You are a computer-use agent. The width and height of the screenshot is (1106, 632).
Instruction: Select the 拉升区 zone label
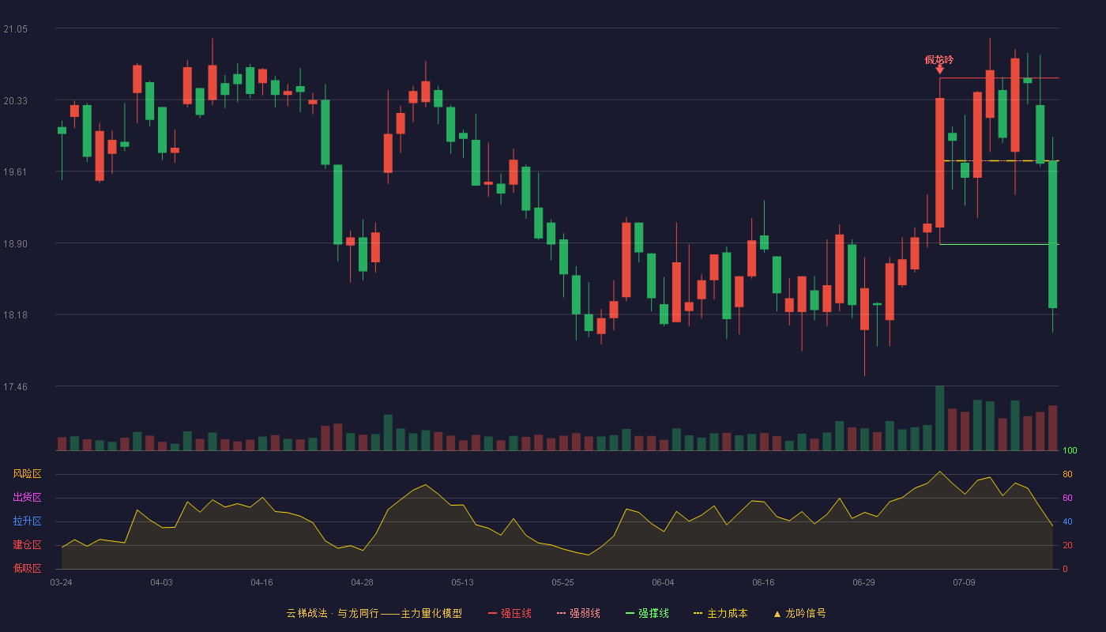(x=27, y=521)
